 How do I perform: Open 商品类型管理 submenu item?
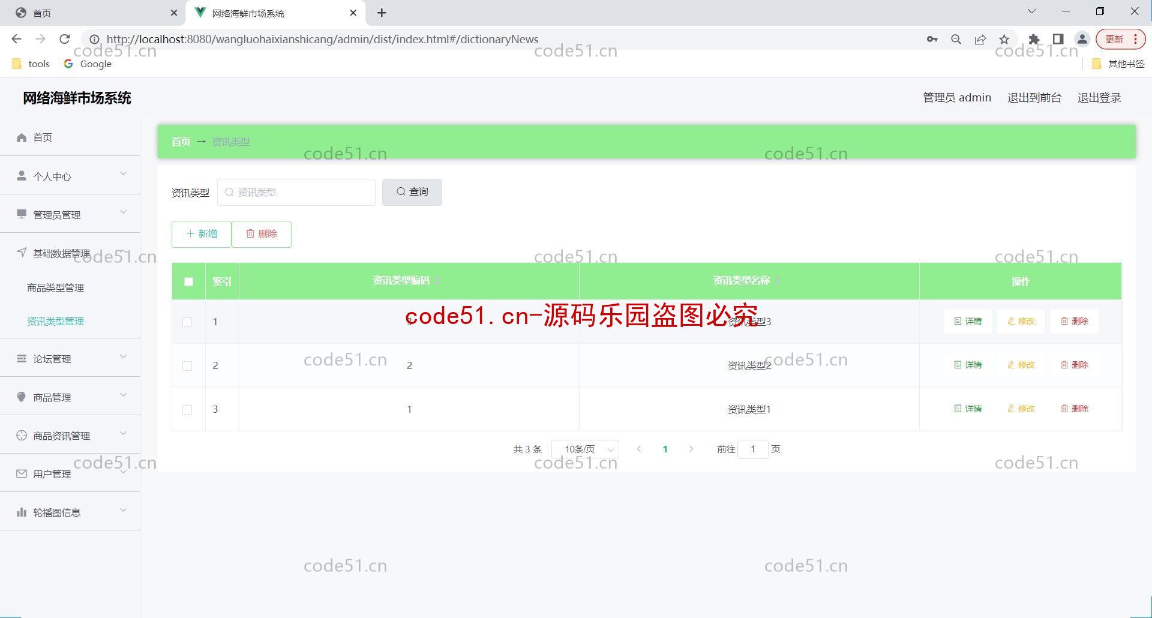pyautogui.click(x=55, y=287)
